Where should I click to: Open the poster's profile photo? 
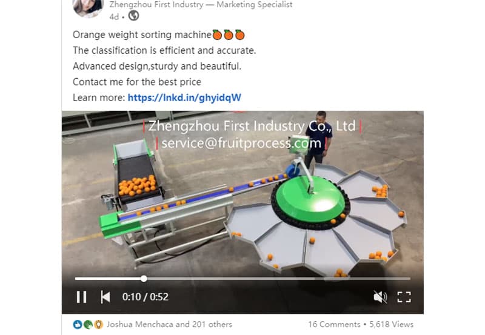[88, 8]
